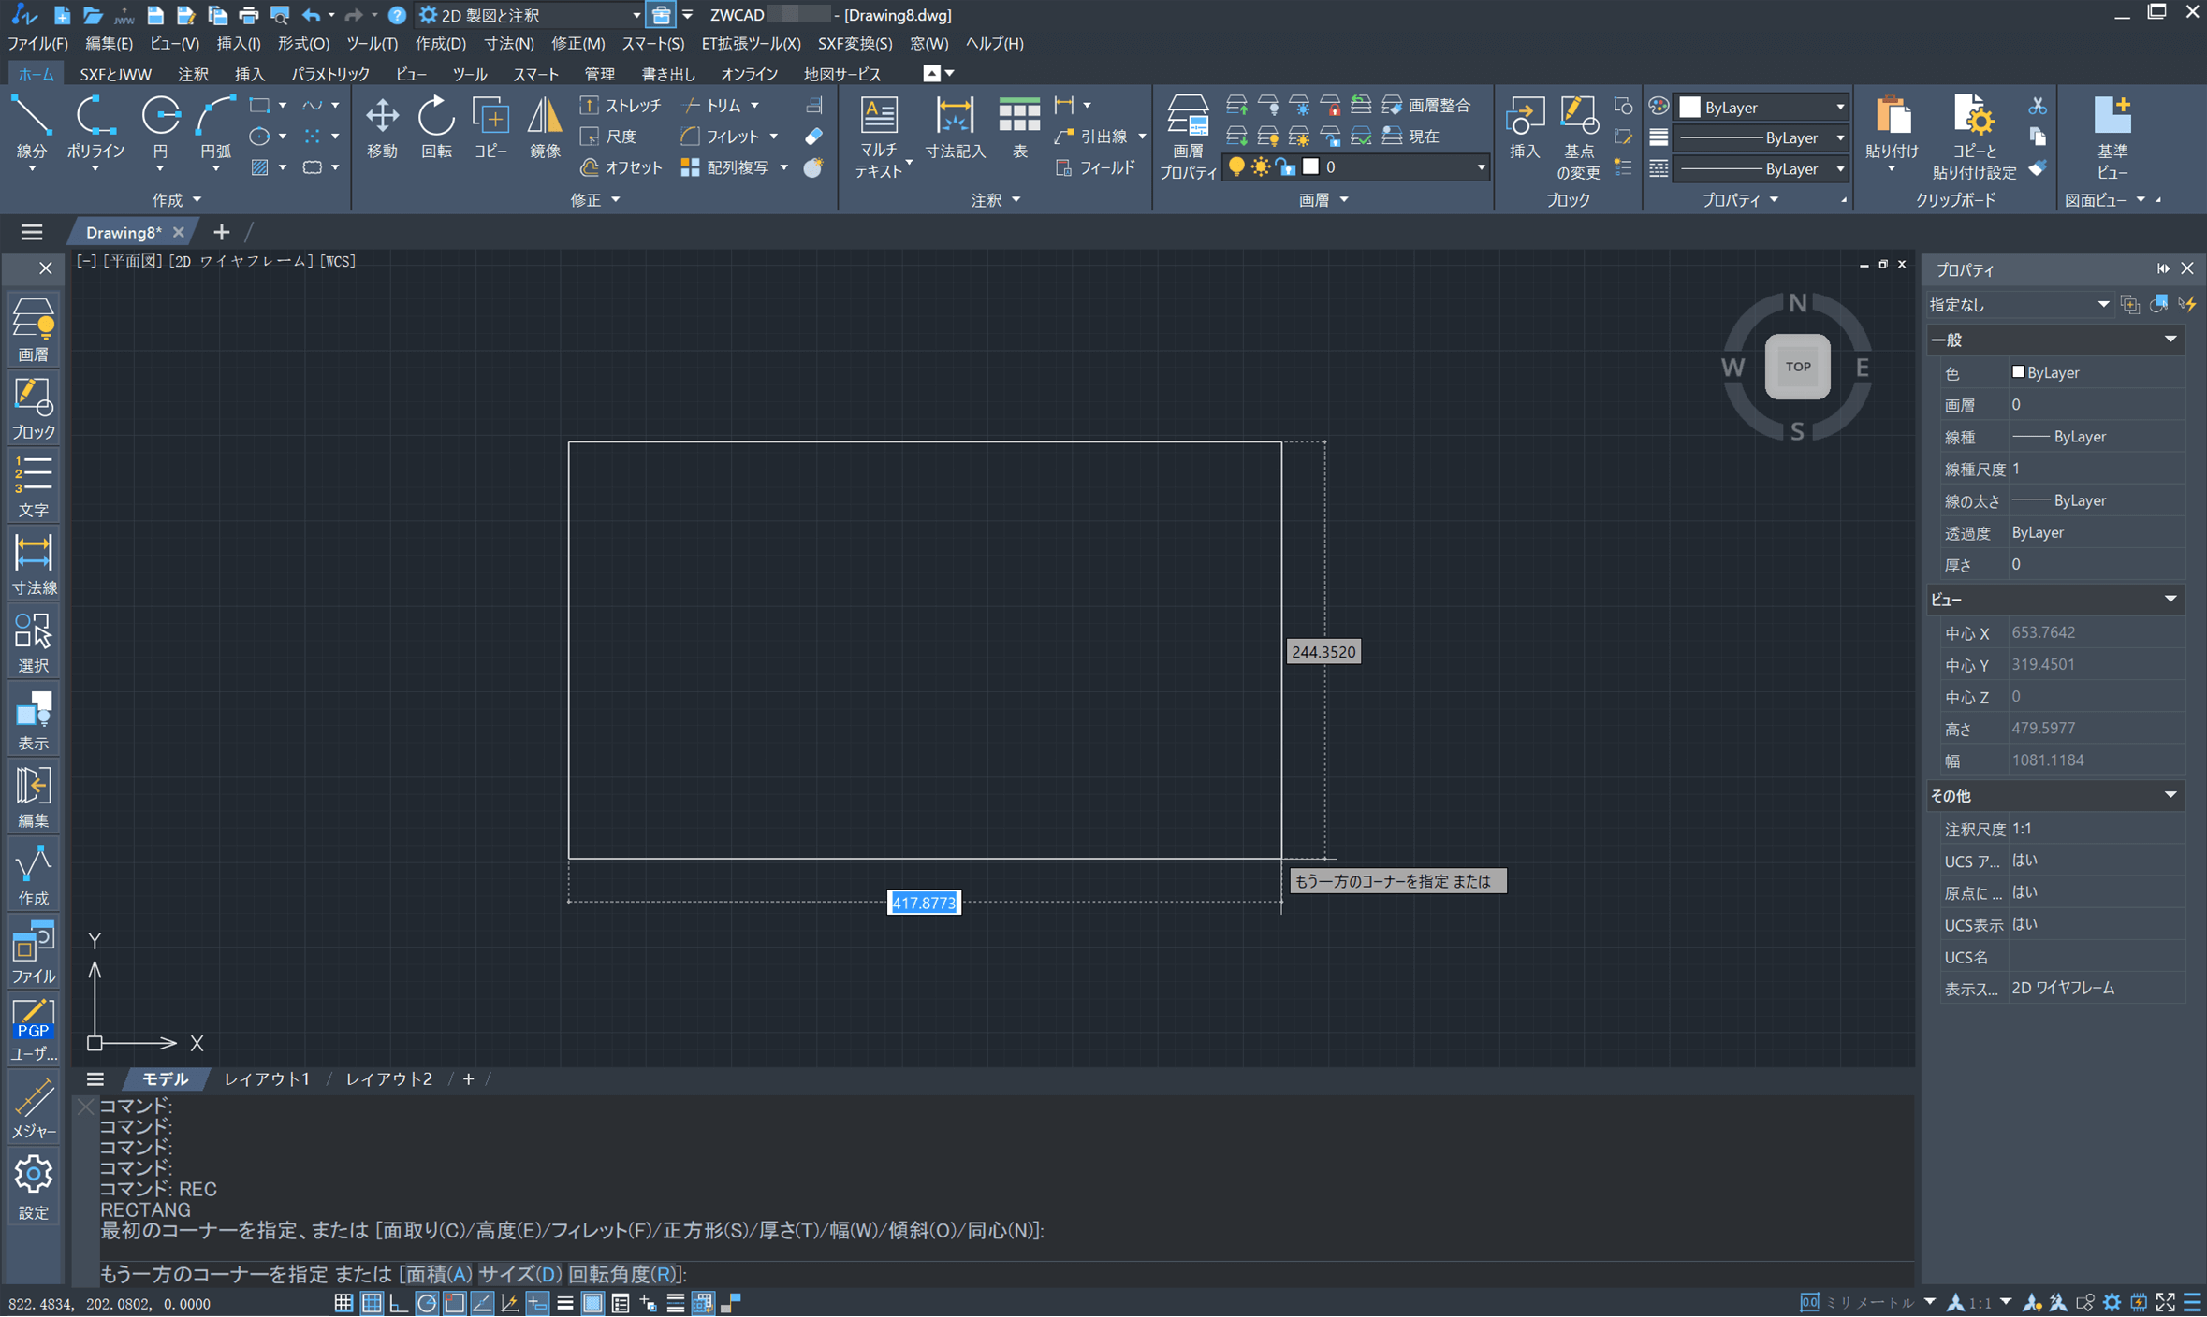Click the Trim (トリム) button

[713, 106]
